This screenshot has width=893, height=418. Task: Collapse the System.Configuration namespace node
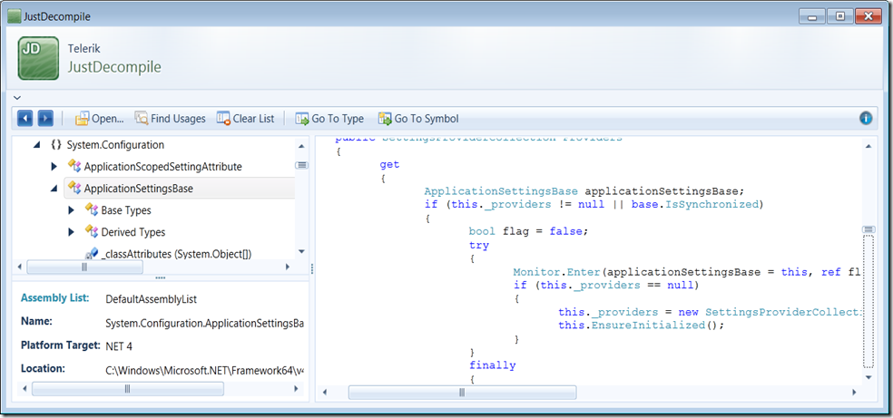pos(36,145)
